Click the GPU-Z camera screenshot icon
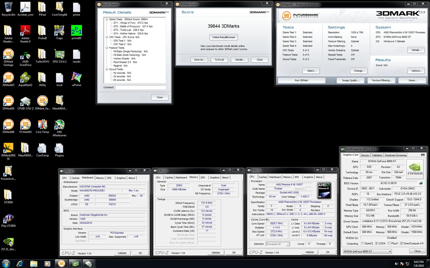The height and width of the screenshot is (268, 430). pyautogui.click(x=423, y=155)
